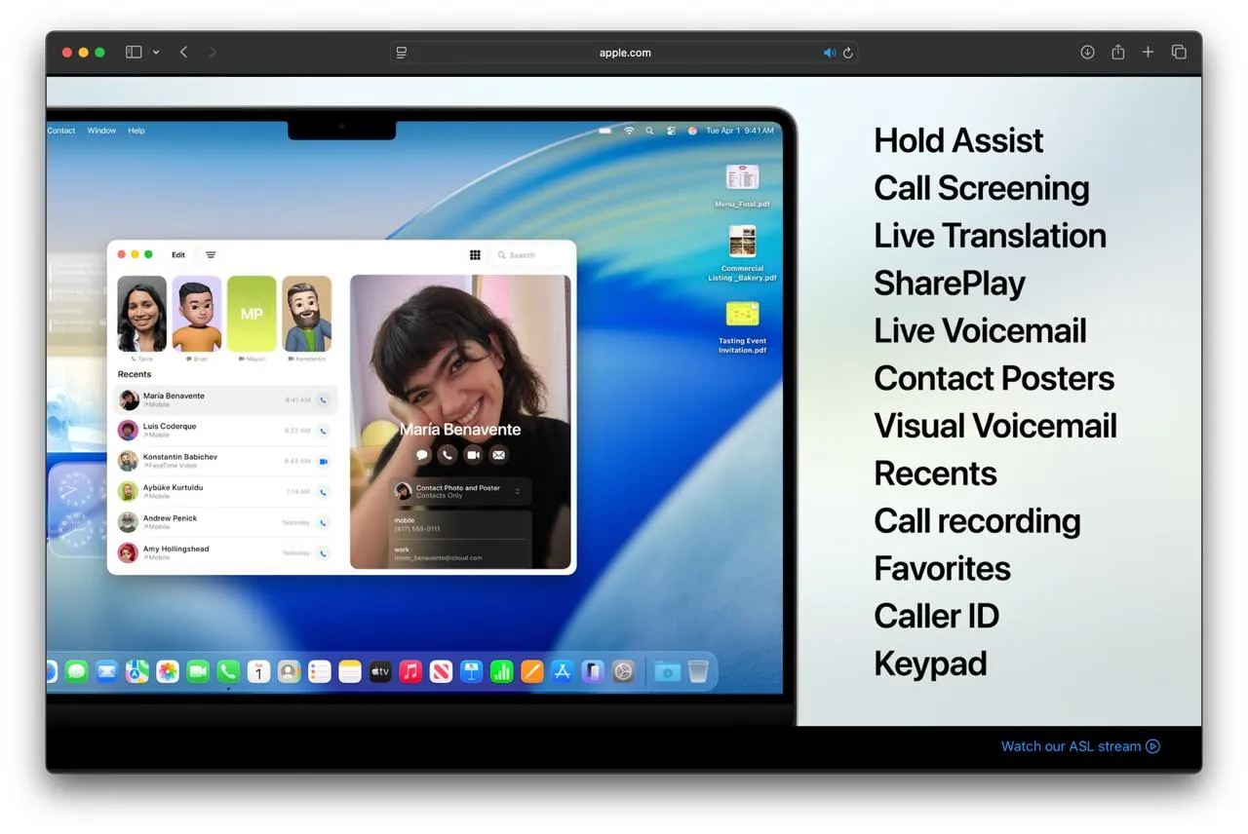Open the Help menu in the Mac menu bar
Screen dimensions: 1248x834
click(x=136, y=131)
